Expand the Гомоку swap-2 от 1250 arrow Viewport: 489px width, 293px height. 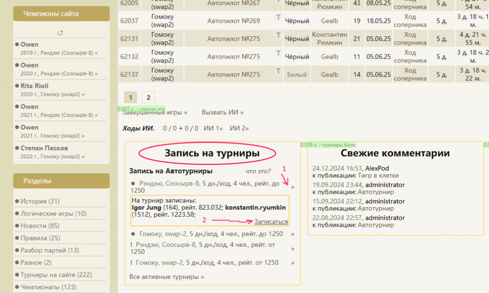pyautogui.click(x=293, y=263)
